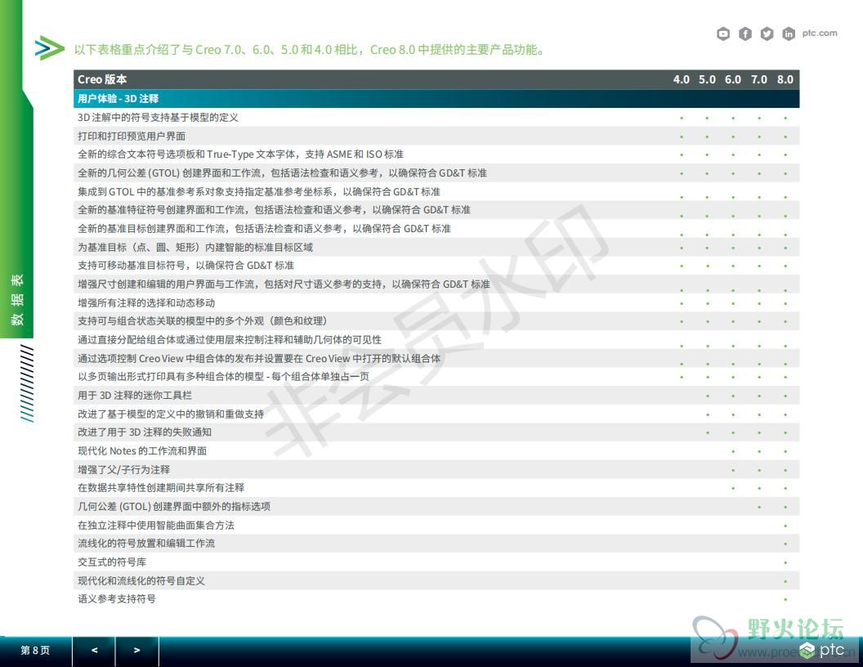This screenshot has width=863, height=667.
Task: Select row 为基准目标（点、圆、矩形）内建智能的标准目标区域
Action: tap(436, 247)
